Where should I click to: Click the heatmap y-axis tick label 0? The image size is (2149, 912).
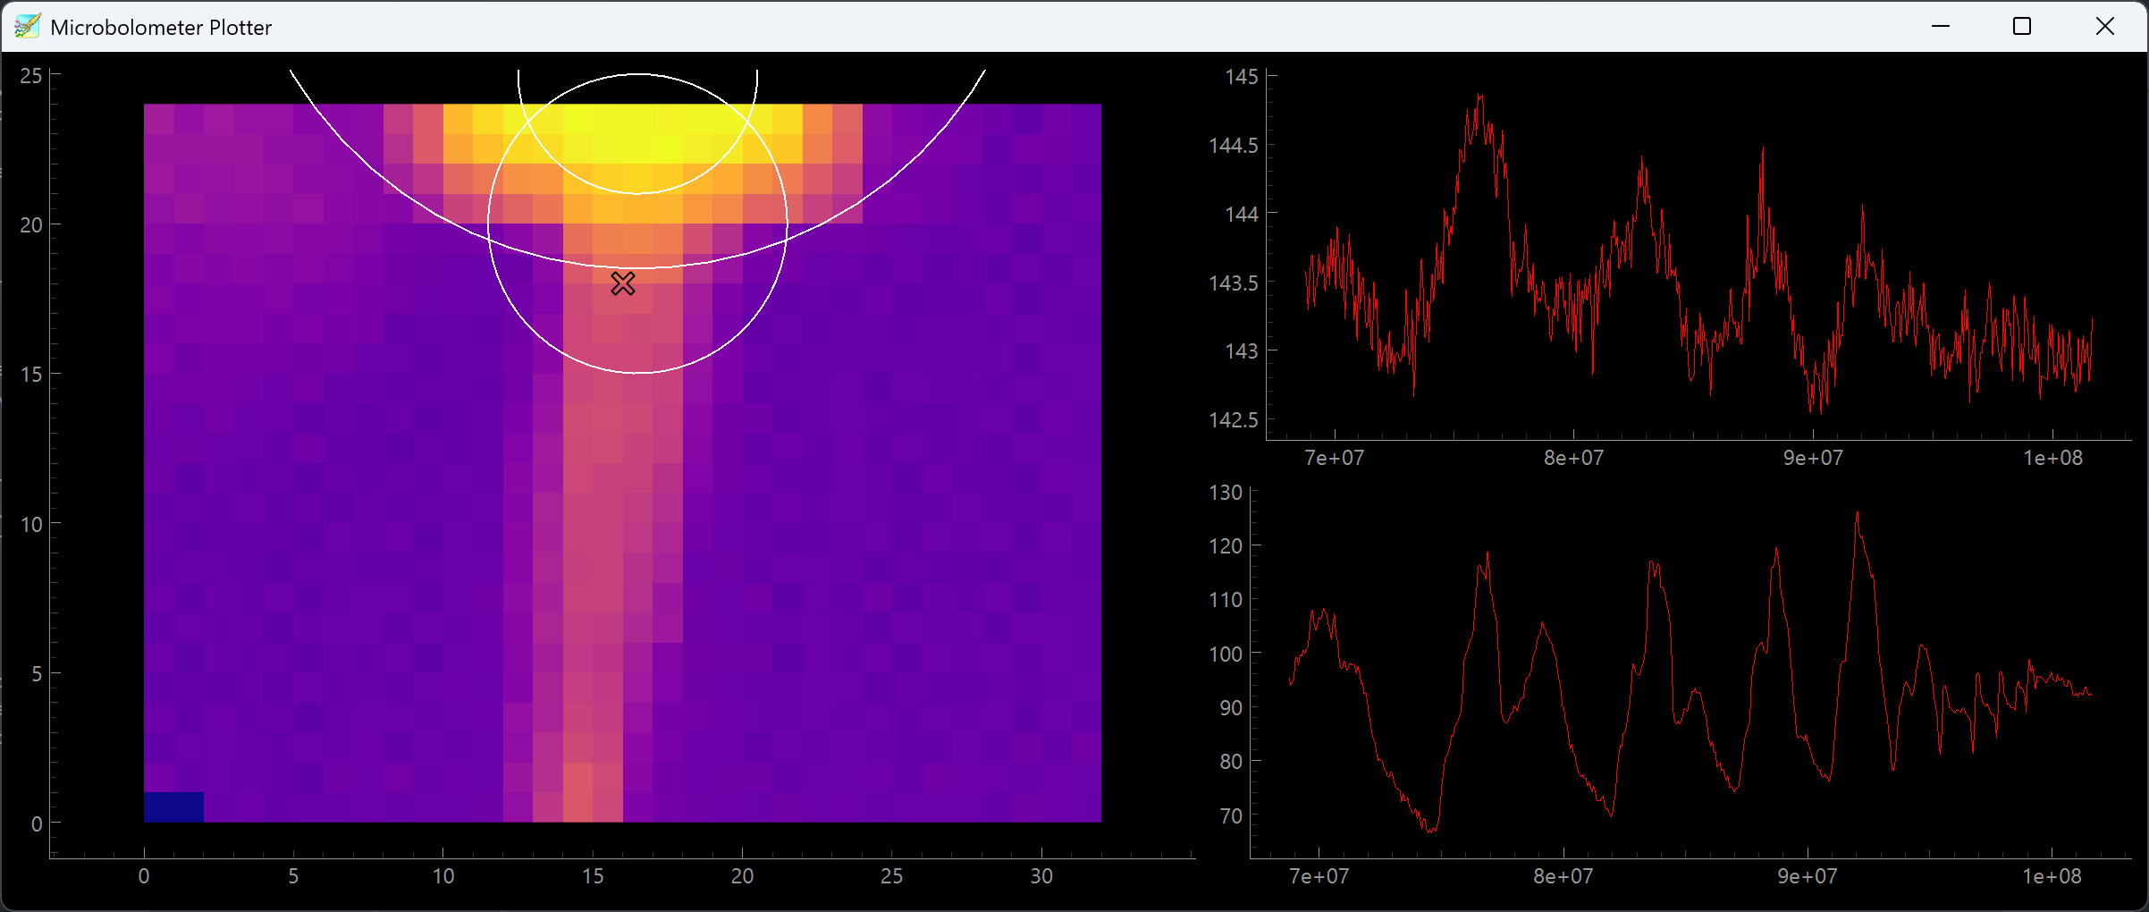pos(37,823)
